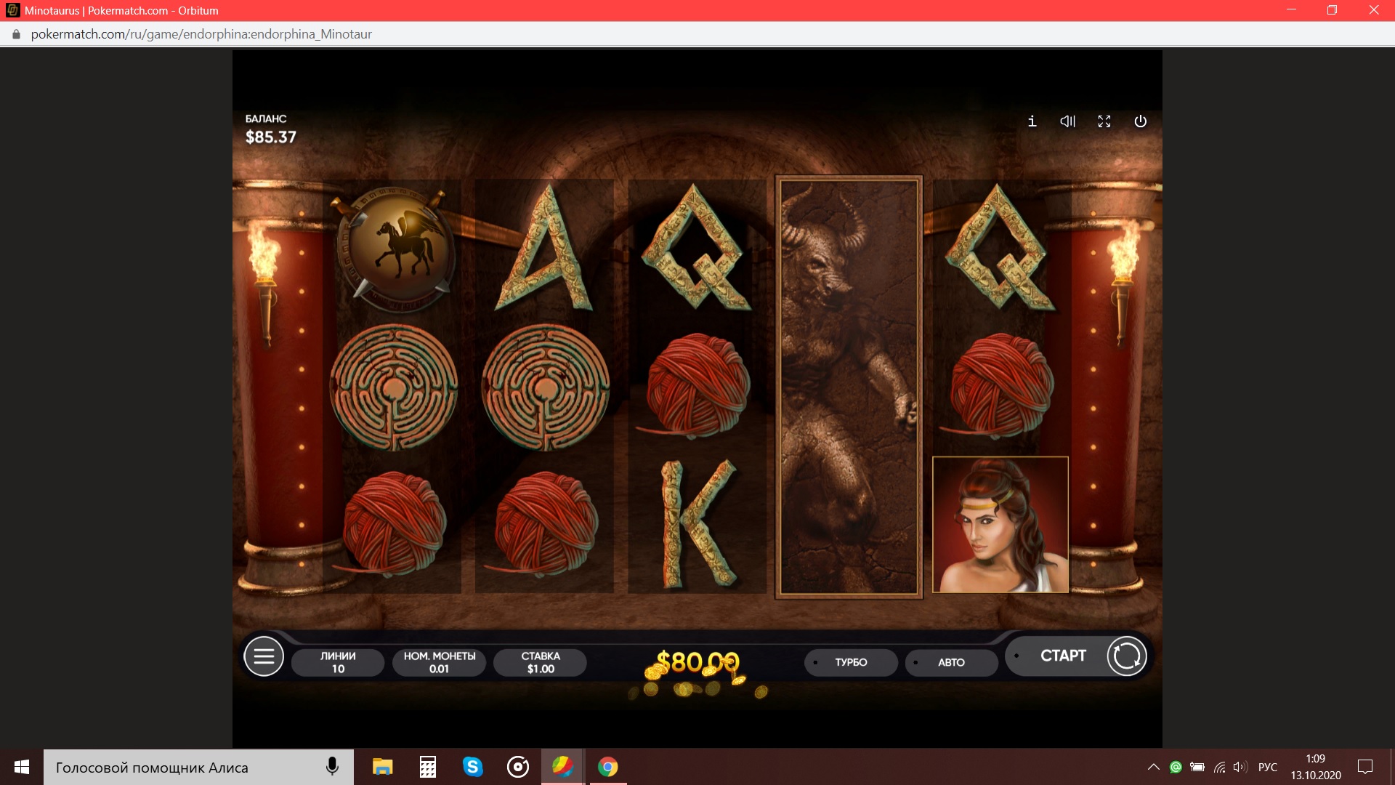The height and width of the screenshot is (785, 1395).
Task: Open the hamburger menu button
Action: 264,656
